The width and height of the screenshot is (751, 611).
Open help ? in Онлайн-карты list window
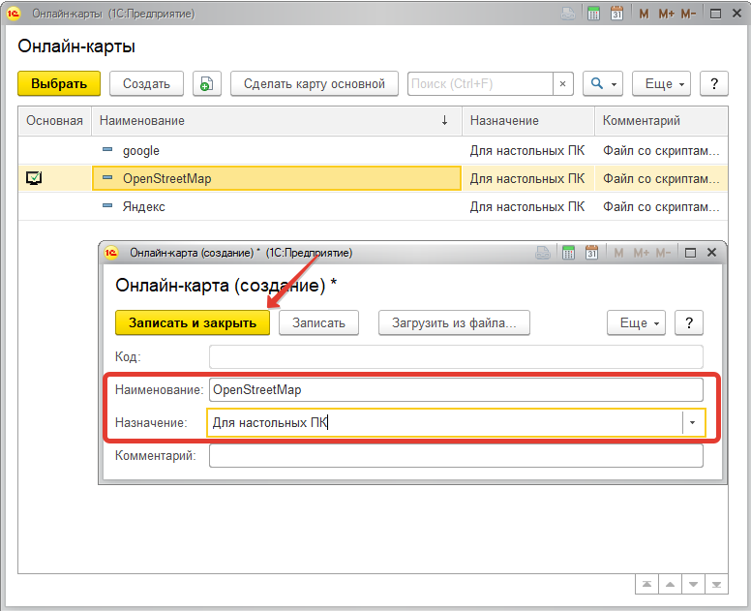coord(714,83)
